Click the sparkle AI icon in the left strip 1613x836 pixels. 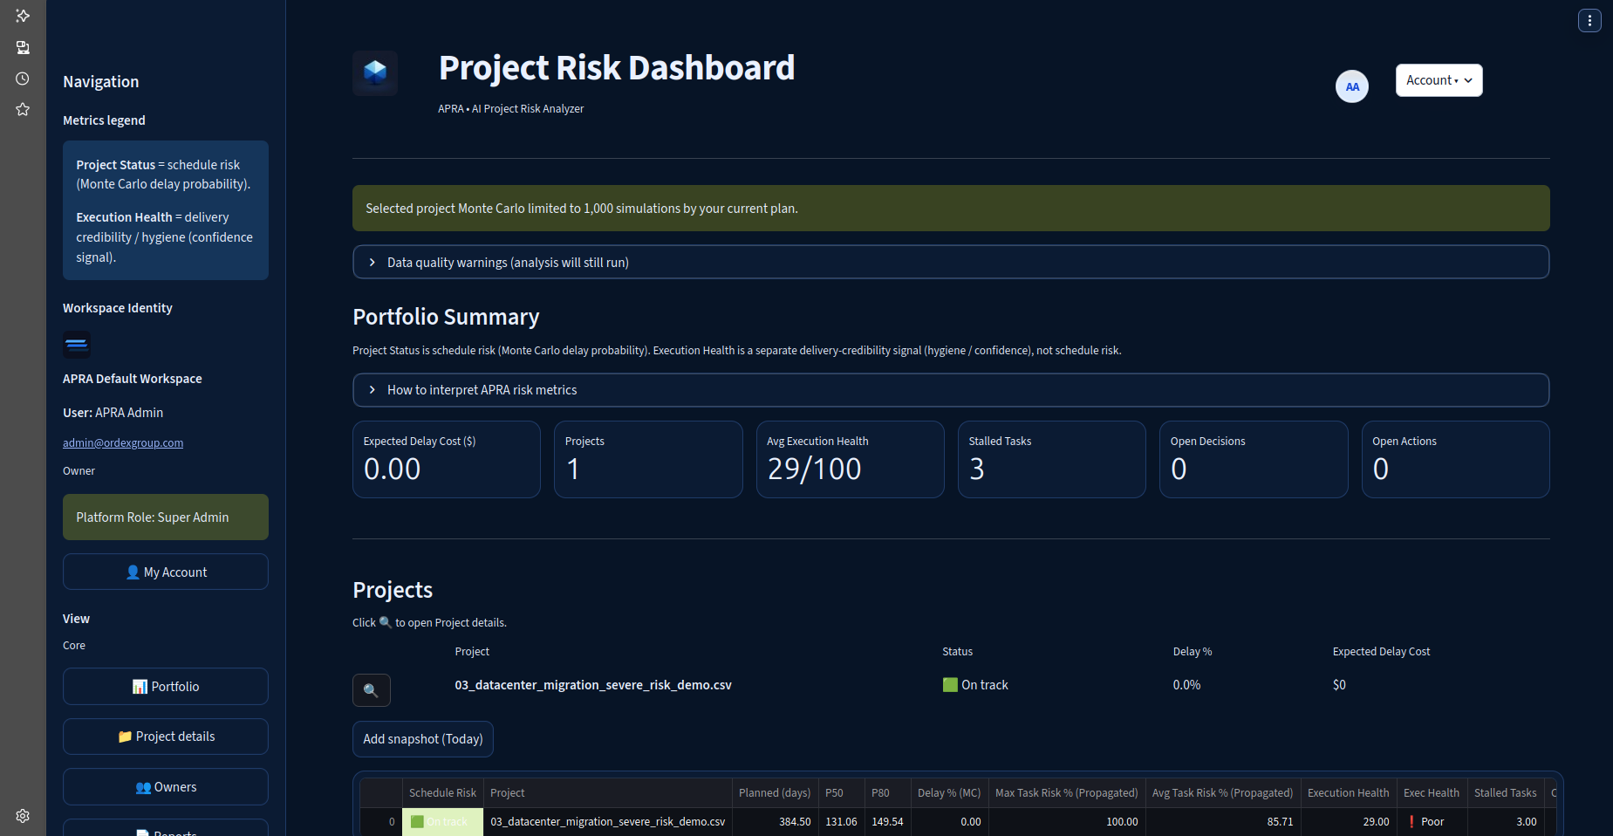click(x=23, y=16)
